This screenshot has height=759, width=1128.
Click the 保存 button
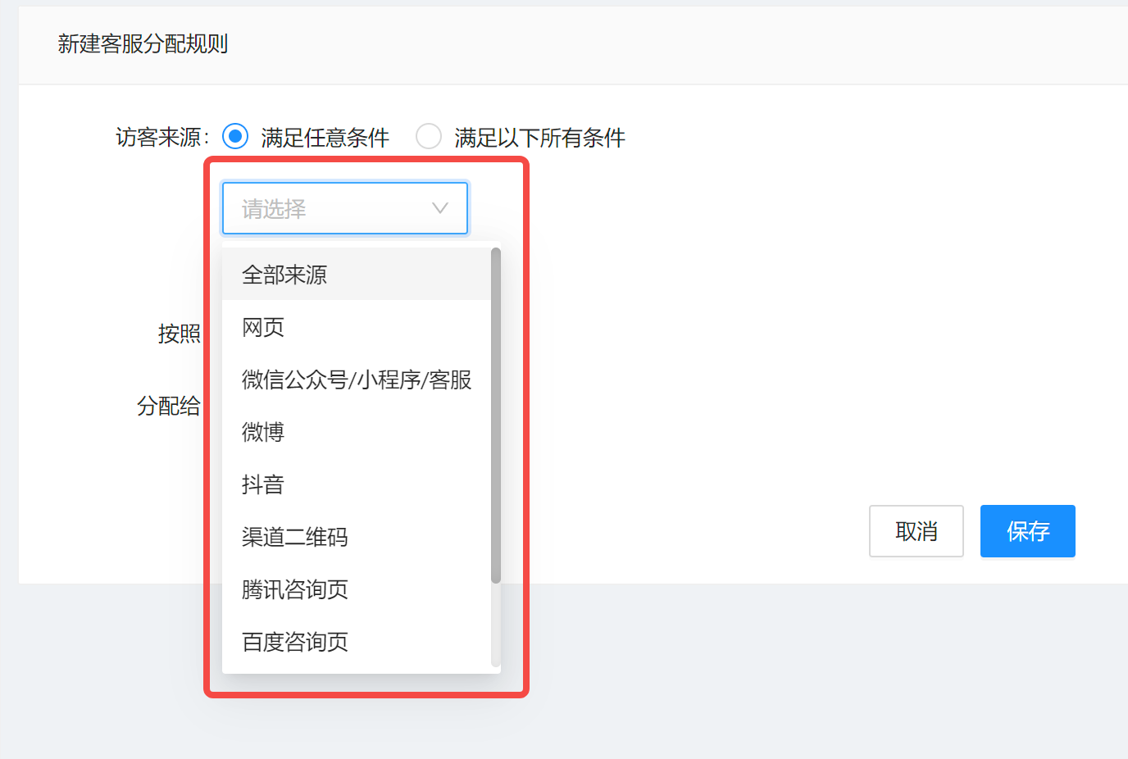pos(1027,531)
